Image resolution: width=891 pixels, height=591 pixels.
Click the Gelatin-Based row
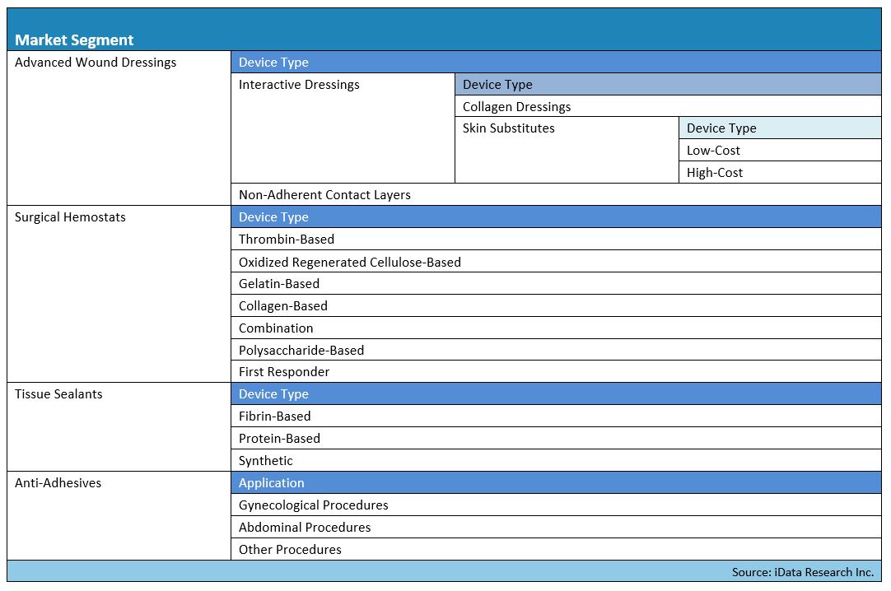557,283
